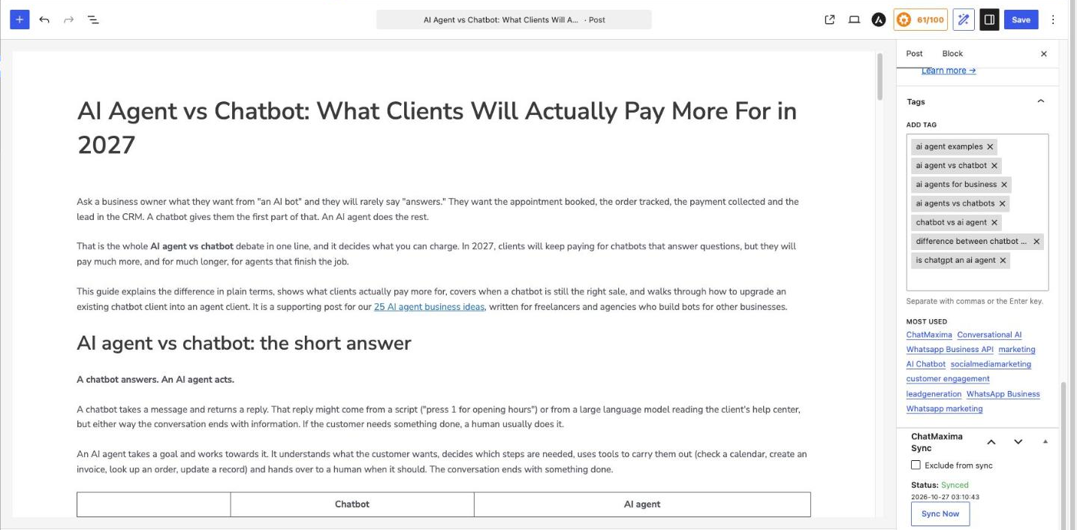Screen dimensions: 1077x530
Task: Click the editor content vertical scrollbar
Action: [881, 76]
